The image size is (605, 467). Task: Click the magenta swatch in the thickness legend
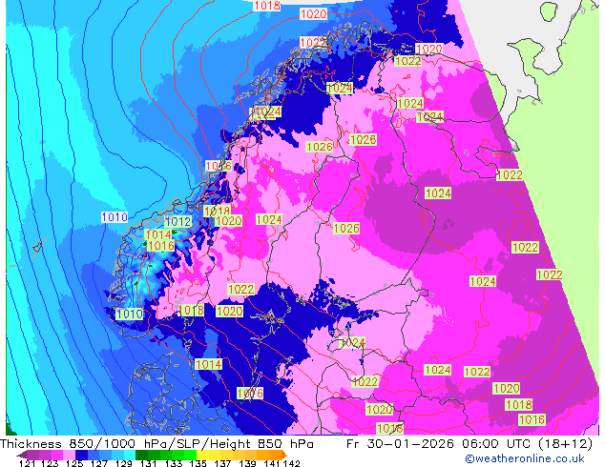(x=57, y=455)
